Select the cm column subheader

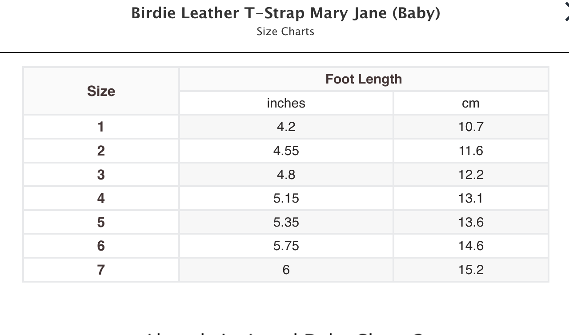pyautogui.click(x=471, y=103)
